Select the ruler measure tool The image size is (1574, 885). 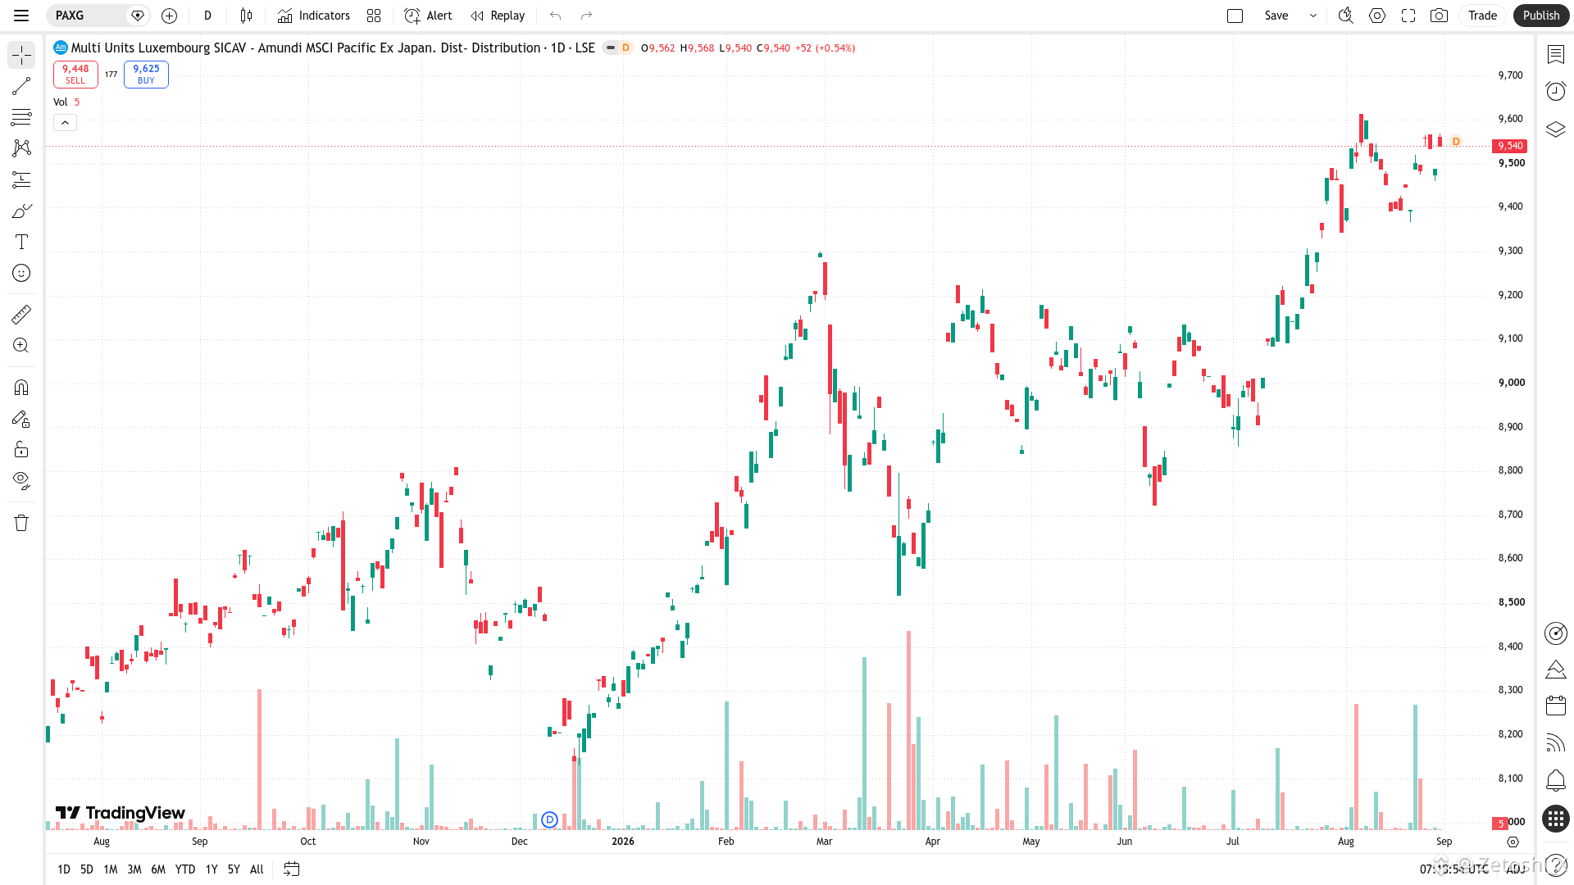(21, 315)
